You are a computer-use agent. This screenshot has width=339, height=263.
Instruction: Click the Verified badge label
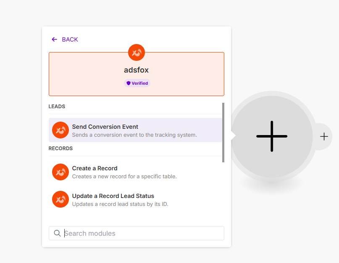click(x=139, y=83)
